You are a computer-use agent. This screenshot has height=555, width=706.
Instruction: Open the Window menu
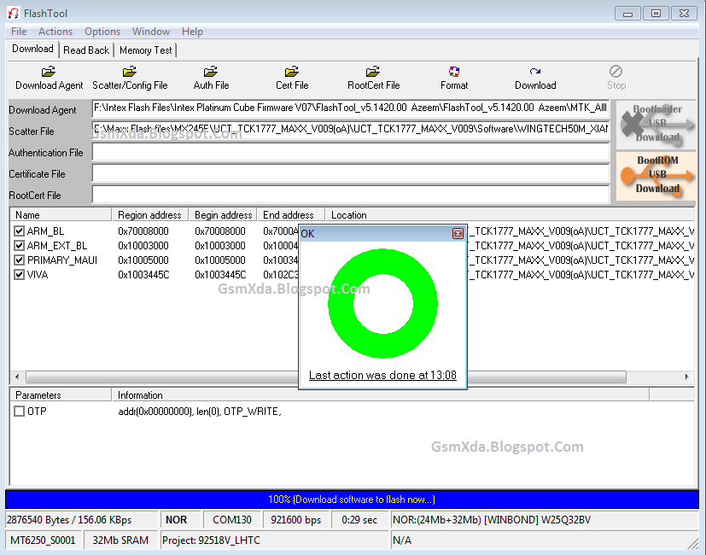[151, 32]
